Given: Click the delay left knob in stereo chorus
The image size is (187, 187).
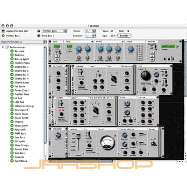Looking at the screenshot, I should click(x=124, y=135).
